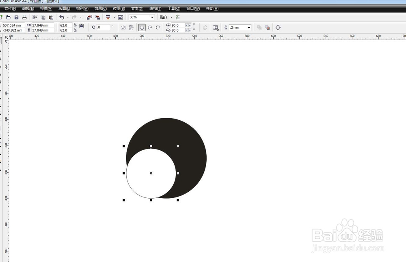Click the Undo arrow icon
406x262 pixels.
coord(62,17)
